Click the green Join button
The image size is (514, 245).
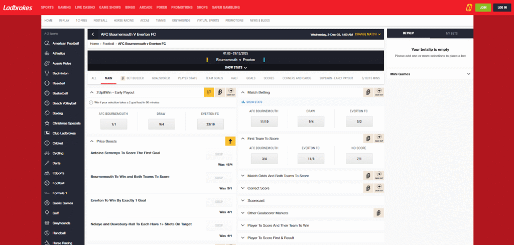(483, 8)
